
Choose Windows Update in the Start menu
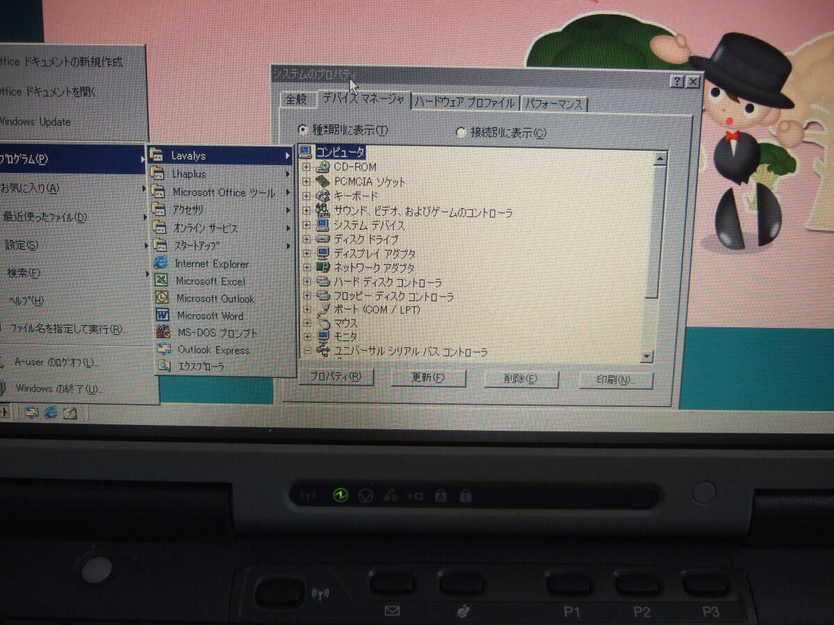72,122
